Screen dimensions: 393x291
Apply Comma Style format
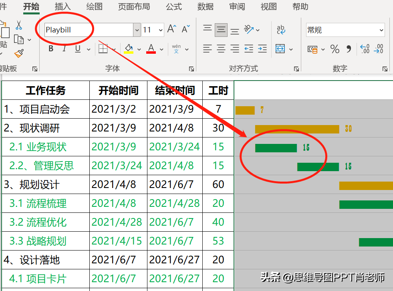pos(349,49)
